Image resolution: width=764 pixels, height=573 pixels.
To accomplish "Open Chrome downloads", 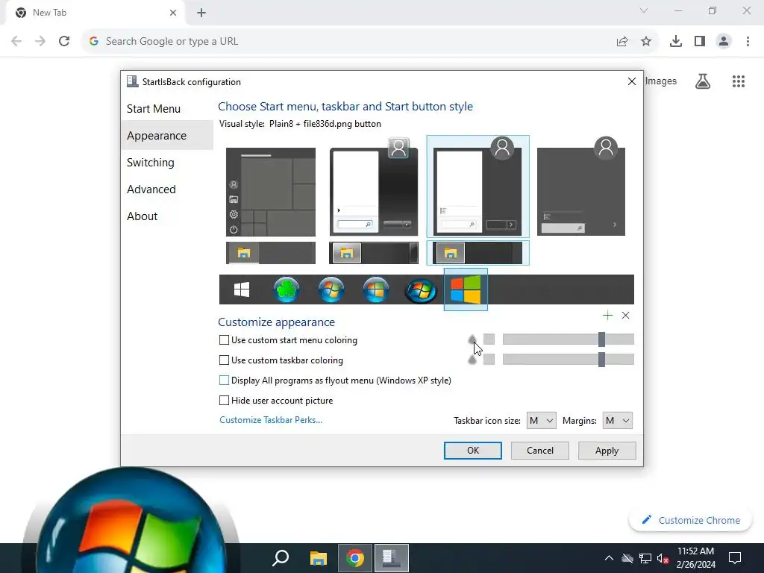I will (676, 42).
